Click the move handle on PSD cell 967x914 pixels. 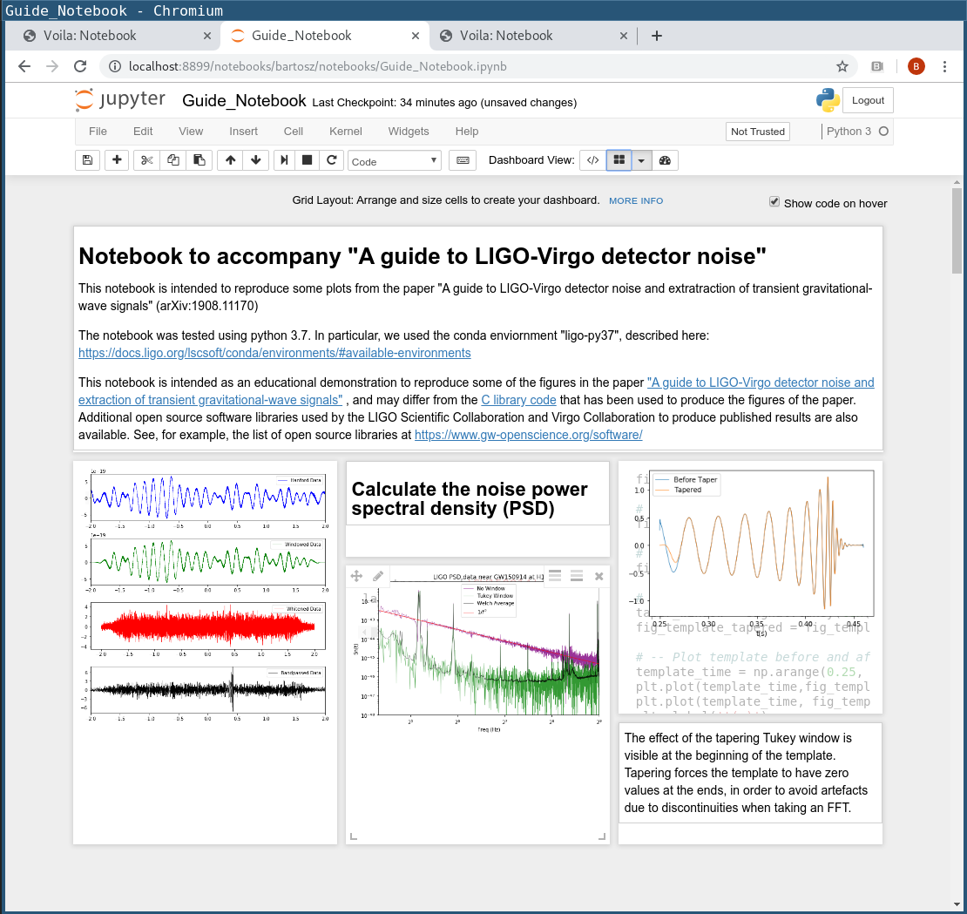pyautogui.click(x=356, y=576)
